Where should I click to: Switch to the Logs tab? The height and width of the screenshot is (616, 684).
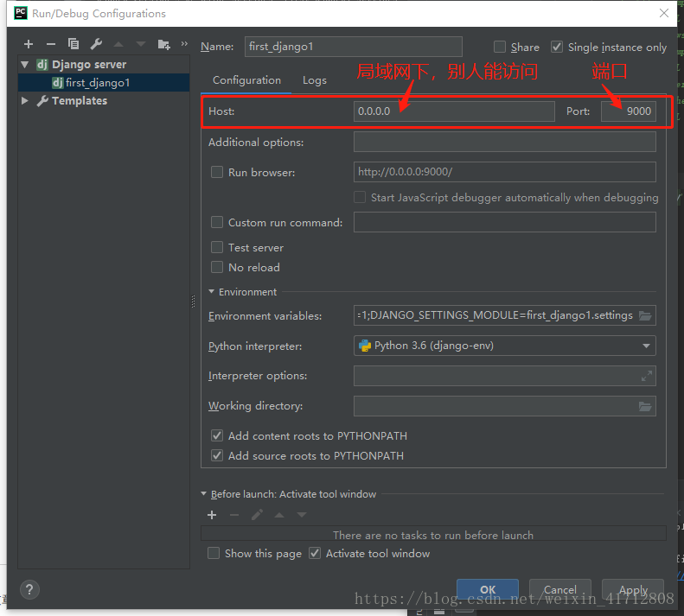[x=315, y=80]
